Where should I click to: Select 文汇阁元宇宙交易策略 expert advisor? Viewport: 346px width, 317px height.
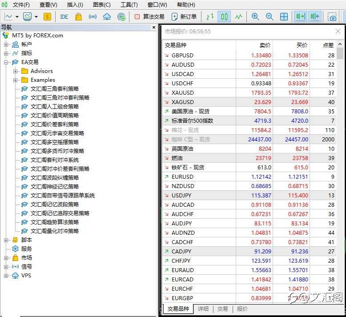[x=57, y=133]
